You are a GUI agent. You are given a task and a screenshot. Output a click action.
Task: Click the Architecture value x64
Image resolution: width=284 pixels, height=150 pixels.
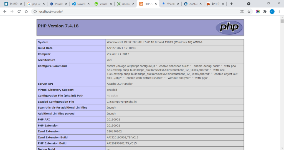point(109,60)
